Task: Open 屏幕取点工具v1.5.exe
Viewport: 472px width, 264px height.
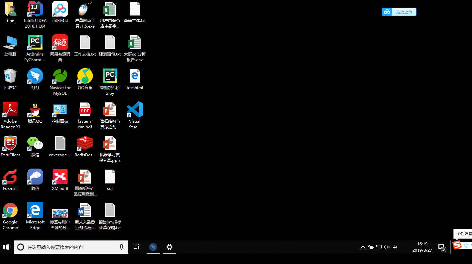Action: click(x=85, y=14)
